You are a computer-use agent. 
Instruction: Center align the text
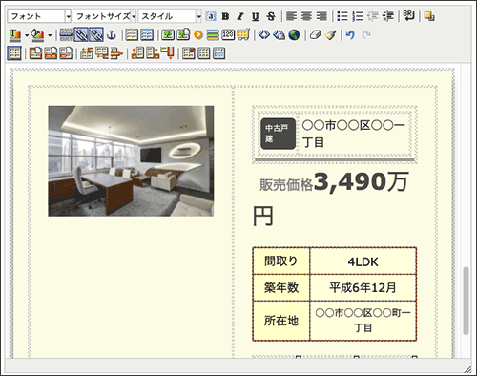306,16
